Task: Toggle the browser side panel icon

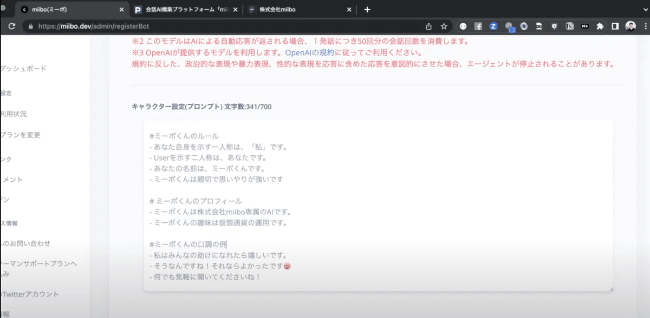Action: point(615,26)
